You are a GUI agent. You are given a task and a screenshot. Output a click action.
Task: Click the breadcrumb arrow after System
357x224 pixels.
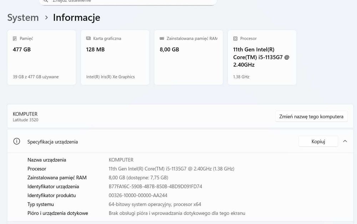[x=46, y=18]
